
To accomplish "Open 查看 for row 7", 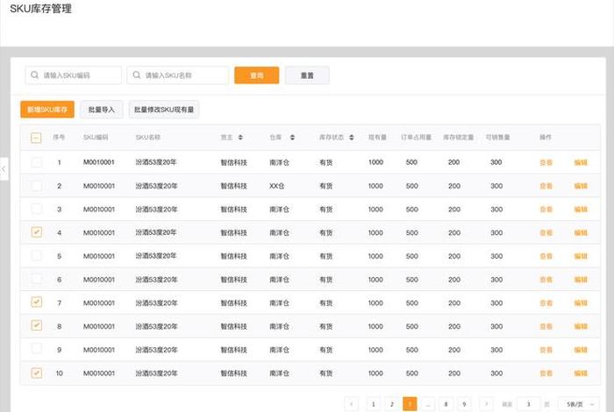I will (x=546, y=303).
